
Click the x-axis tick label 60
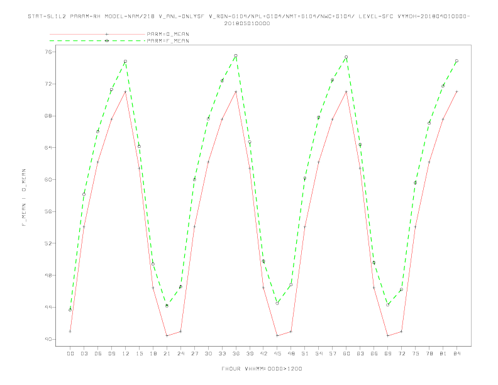point(346,354)
